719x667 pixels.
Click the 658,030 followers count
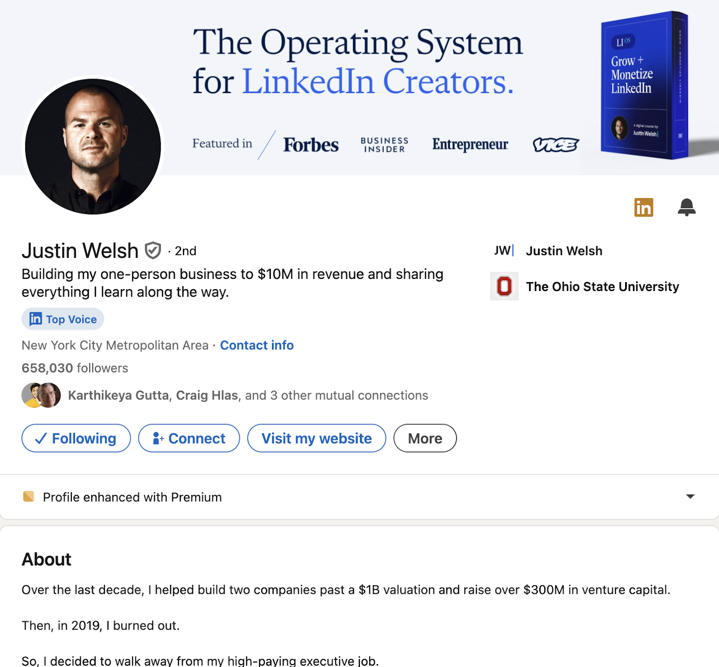point(75,368)
